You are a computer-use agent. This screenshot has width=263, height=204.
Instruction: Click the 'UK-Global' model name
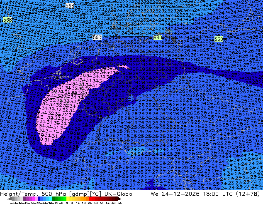tap(119, 194)
